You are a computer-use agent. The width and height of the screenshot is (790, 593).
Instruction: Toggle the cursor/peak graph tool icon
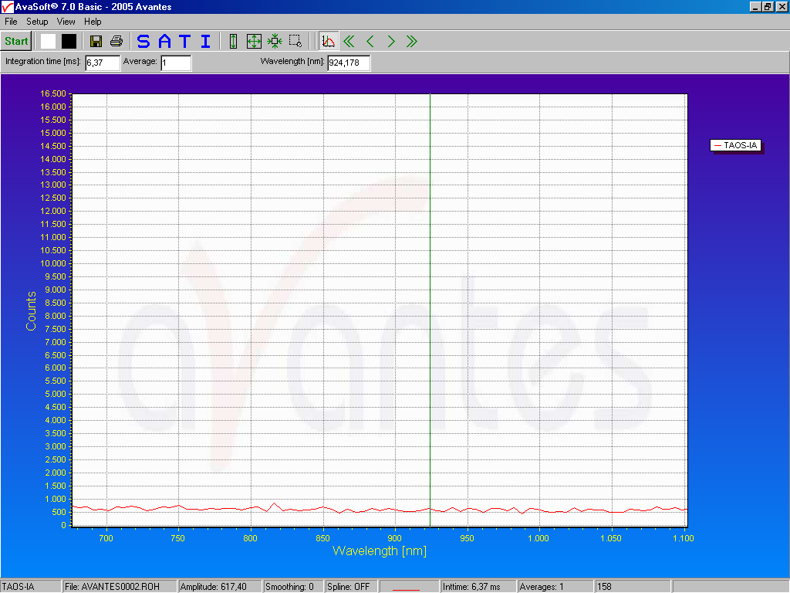tap(329, 42)
